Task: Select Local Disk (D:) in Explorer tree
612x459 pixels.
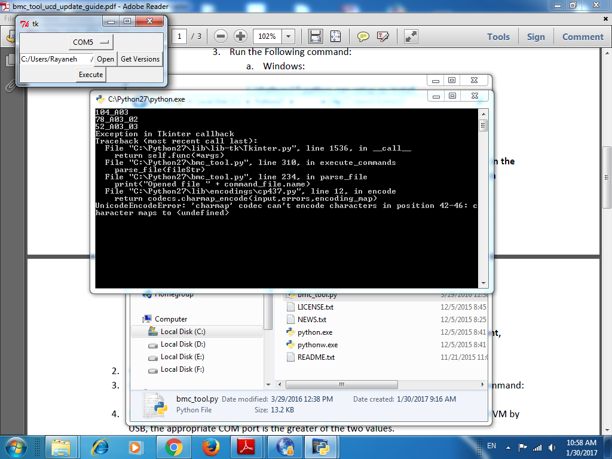Action: pyautogui.click(x=183, y=344)
